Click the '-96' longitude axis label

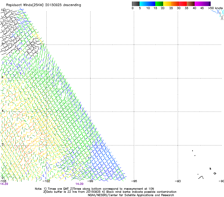click(x=134, y=181)
